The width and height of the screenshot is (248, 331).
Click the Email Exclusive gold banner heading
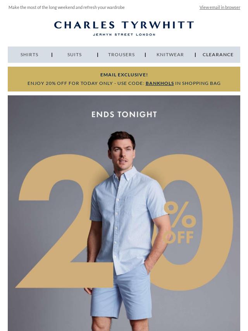[124, 75]
